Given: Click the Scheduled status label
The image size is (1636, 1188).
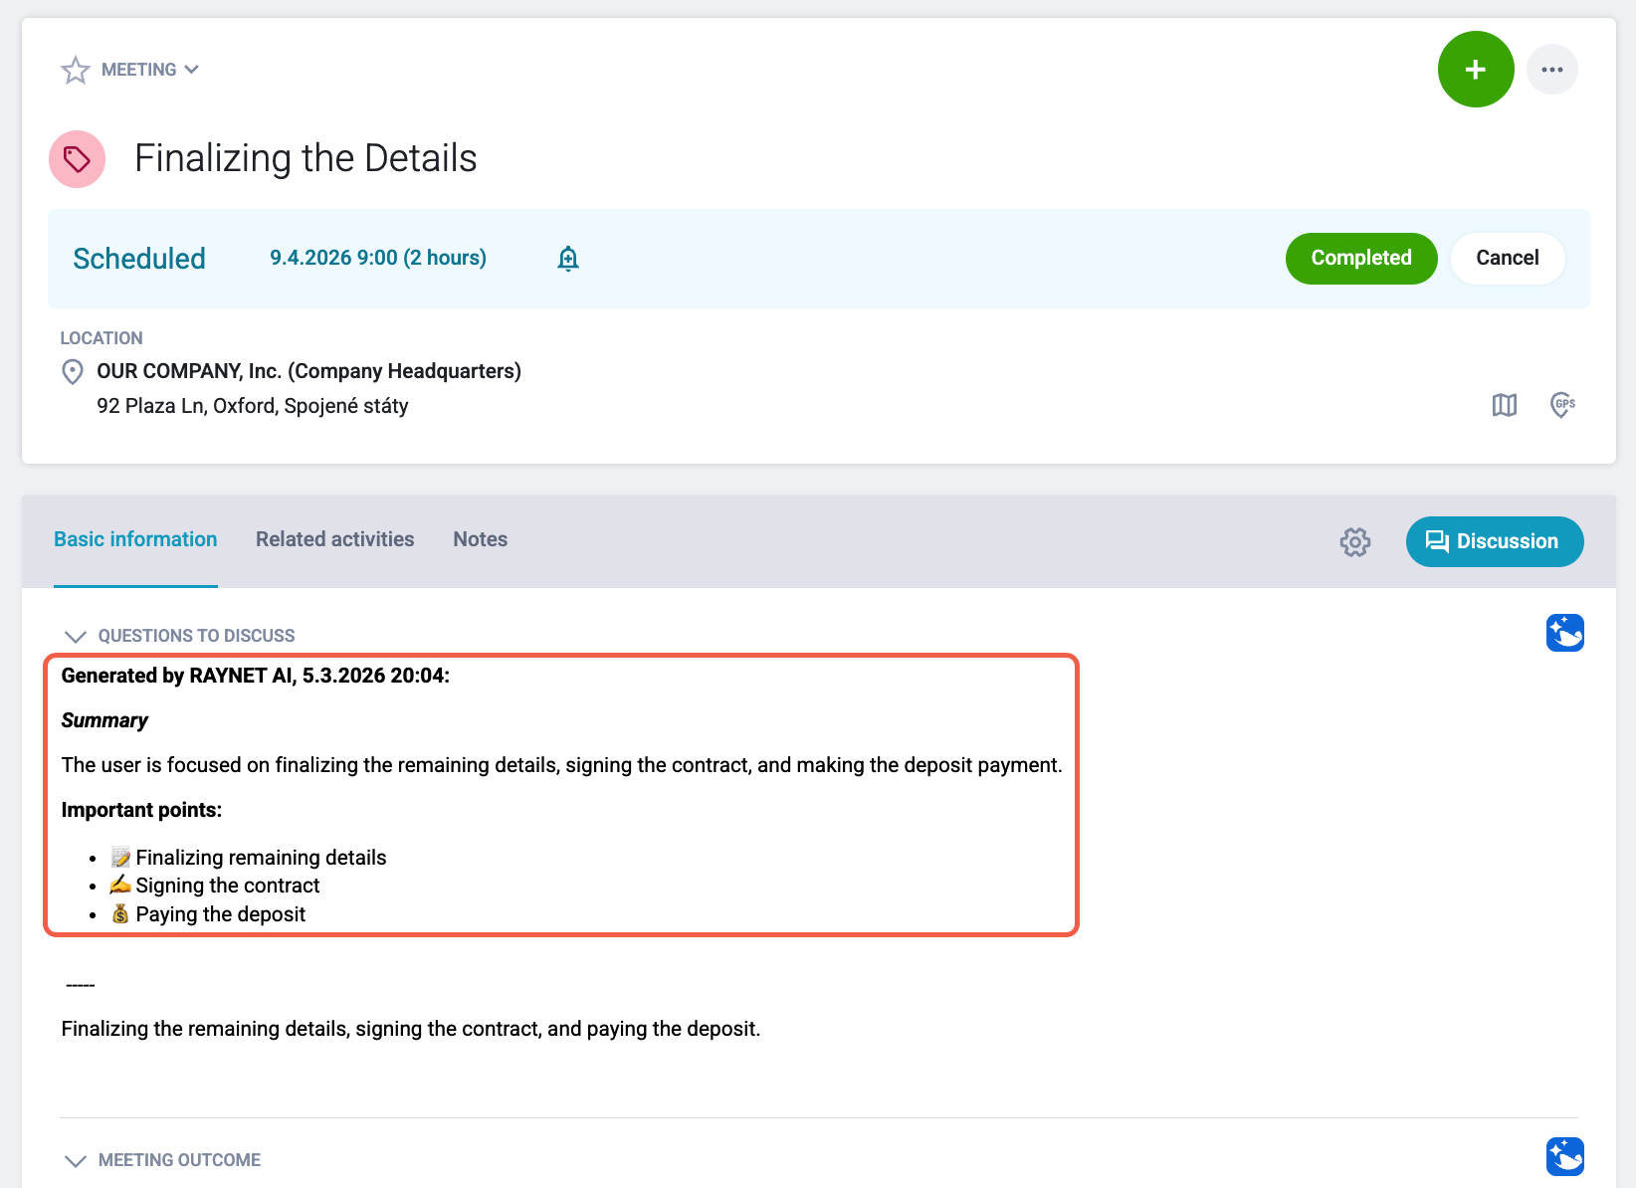Looking at the screenshot, I should tap(139, 259).
